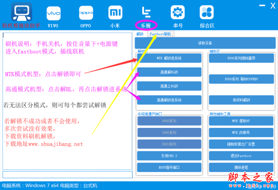Click the 保资料解锁 button
This screenshot has width=278, height=190.
point(241,100)
